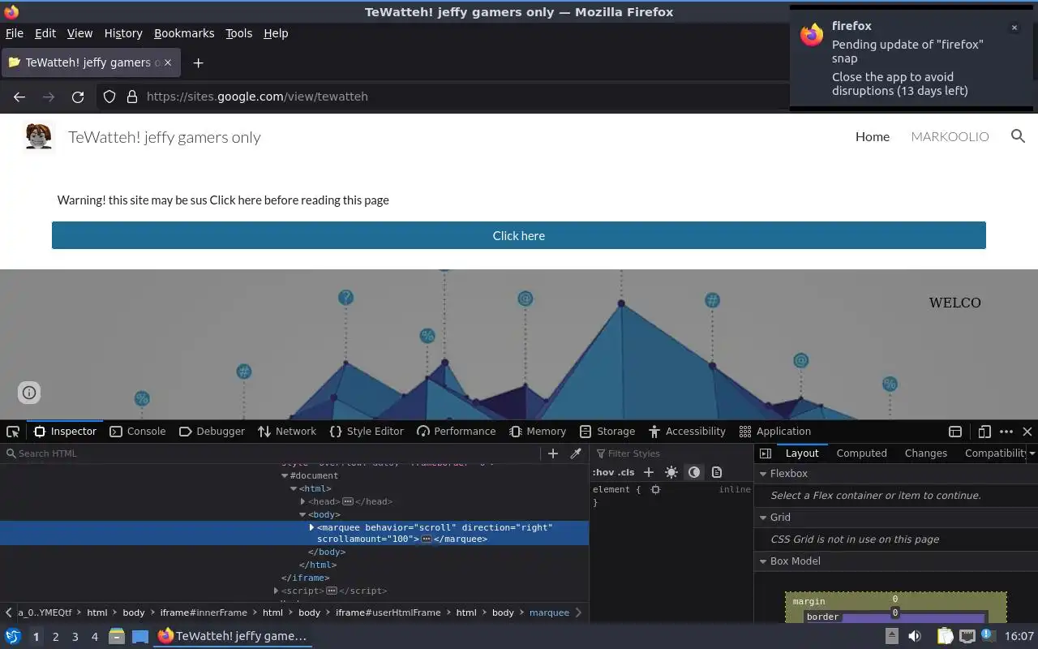Open the Style Editor tab

(x=367, y=432)
